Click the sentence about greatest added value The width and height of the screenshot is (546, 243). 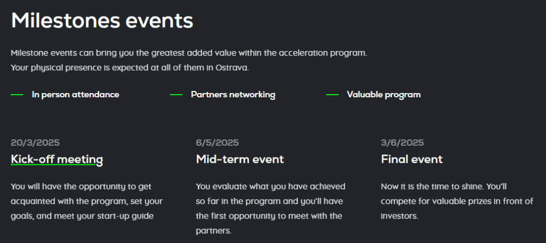coord(189,53)
